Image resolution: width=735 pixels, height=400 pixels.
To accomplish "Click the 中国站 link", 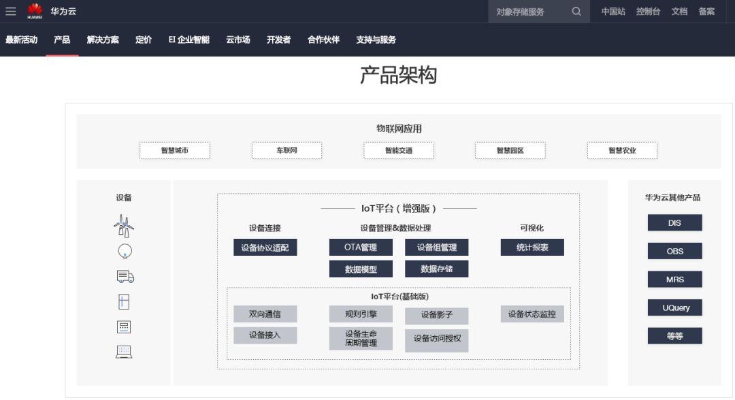I will click(x=613, y=12).
